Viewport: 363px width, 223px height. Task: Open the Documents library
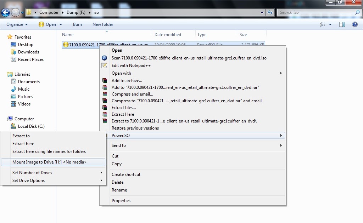click(x=29, y=81)
